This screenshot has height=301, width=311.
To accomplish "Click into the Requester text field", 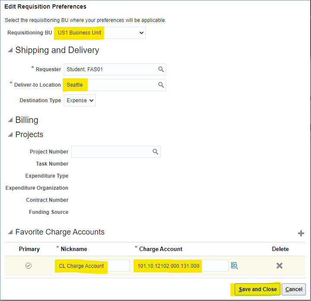I will [110, 69].
